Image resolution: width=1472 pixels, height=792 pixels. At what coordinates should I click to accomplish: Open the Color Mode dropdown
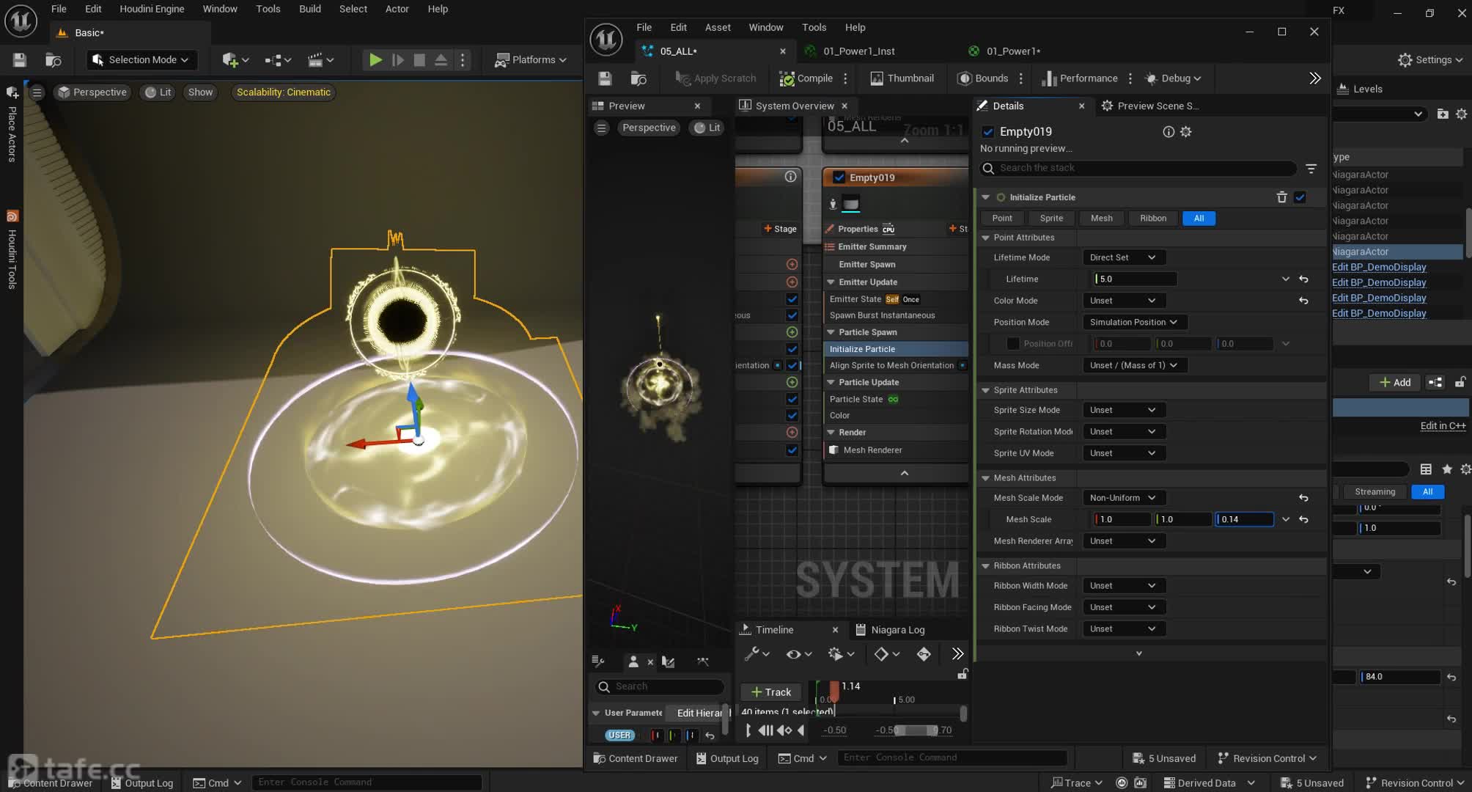(1123, 301)
